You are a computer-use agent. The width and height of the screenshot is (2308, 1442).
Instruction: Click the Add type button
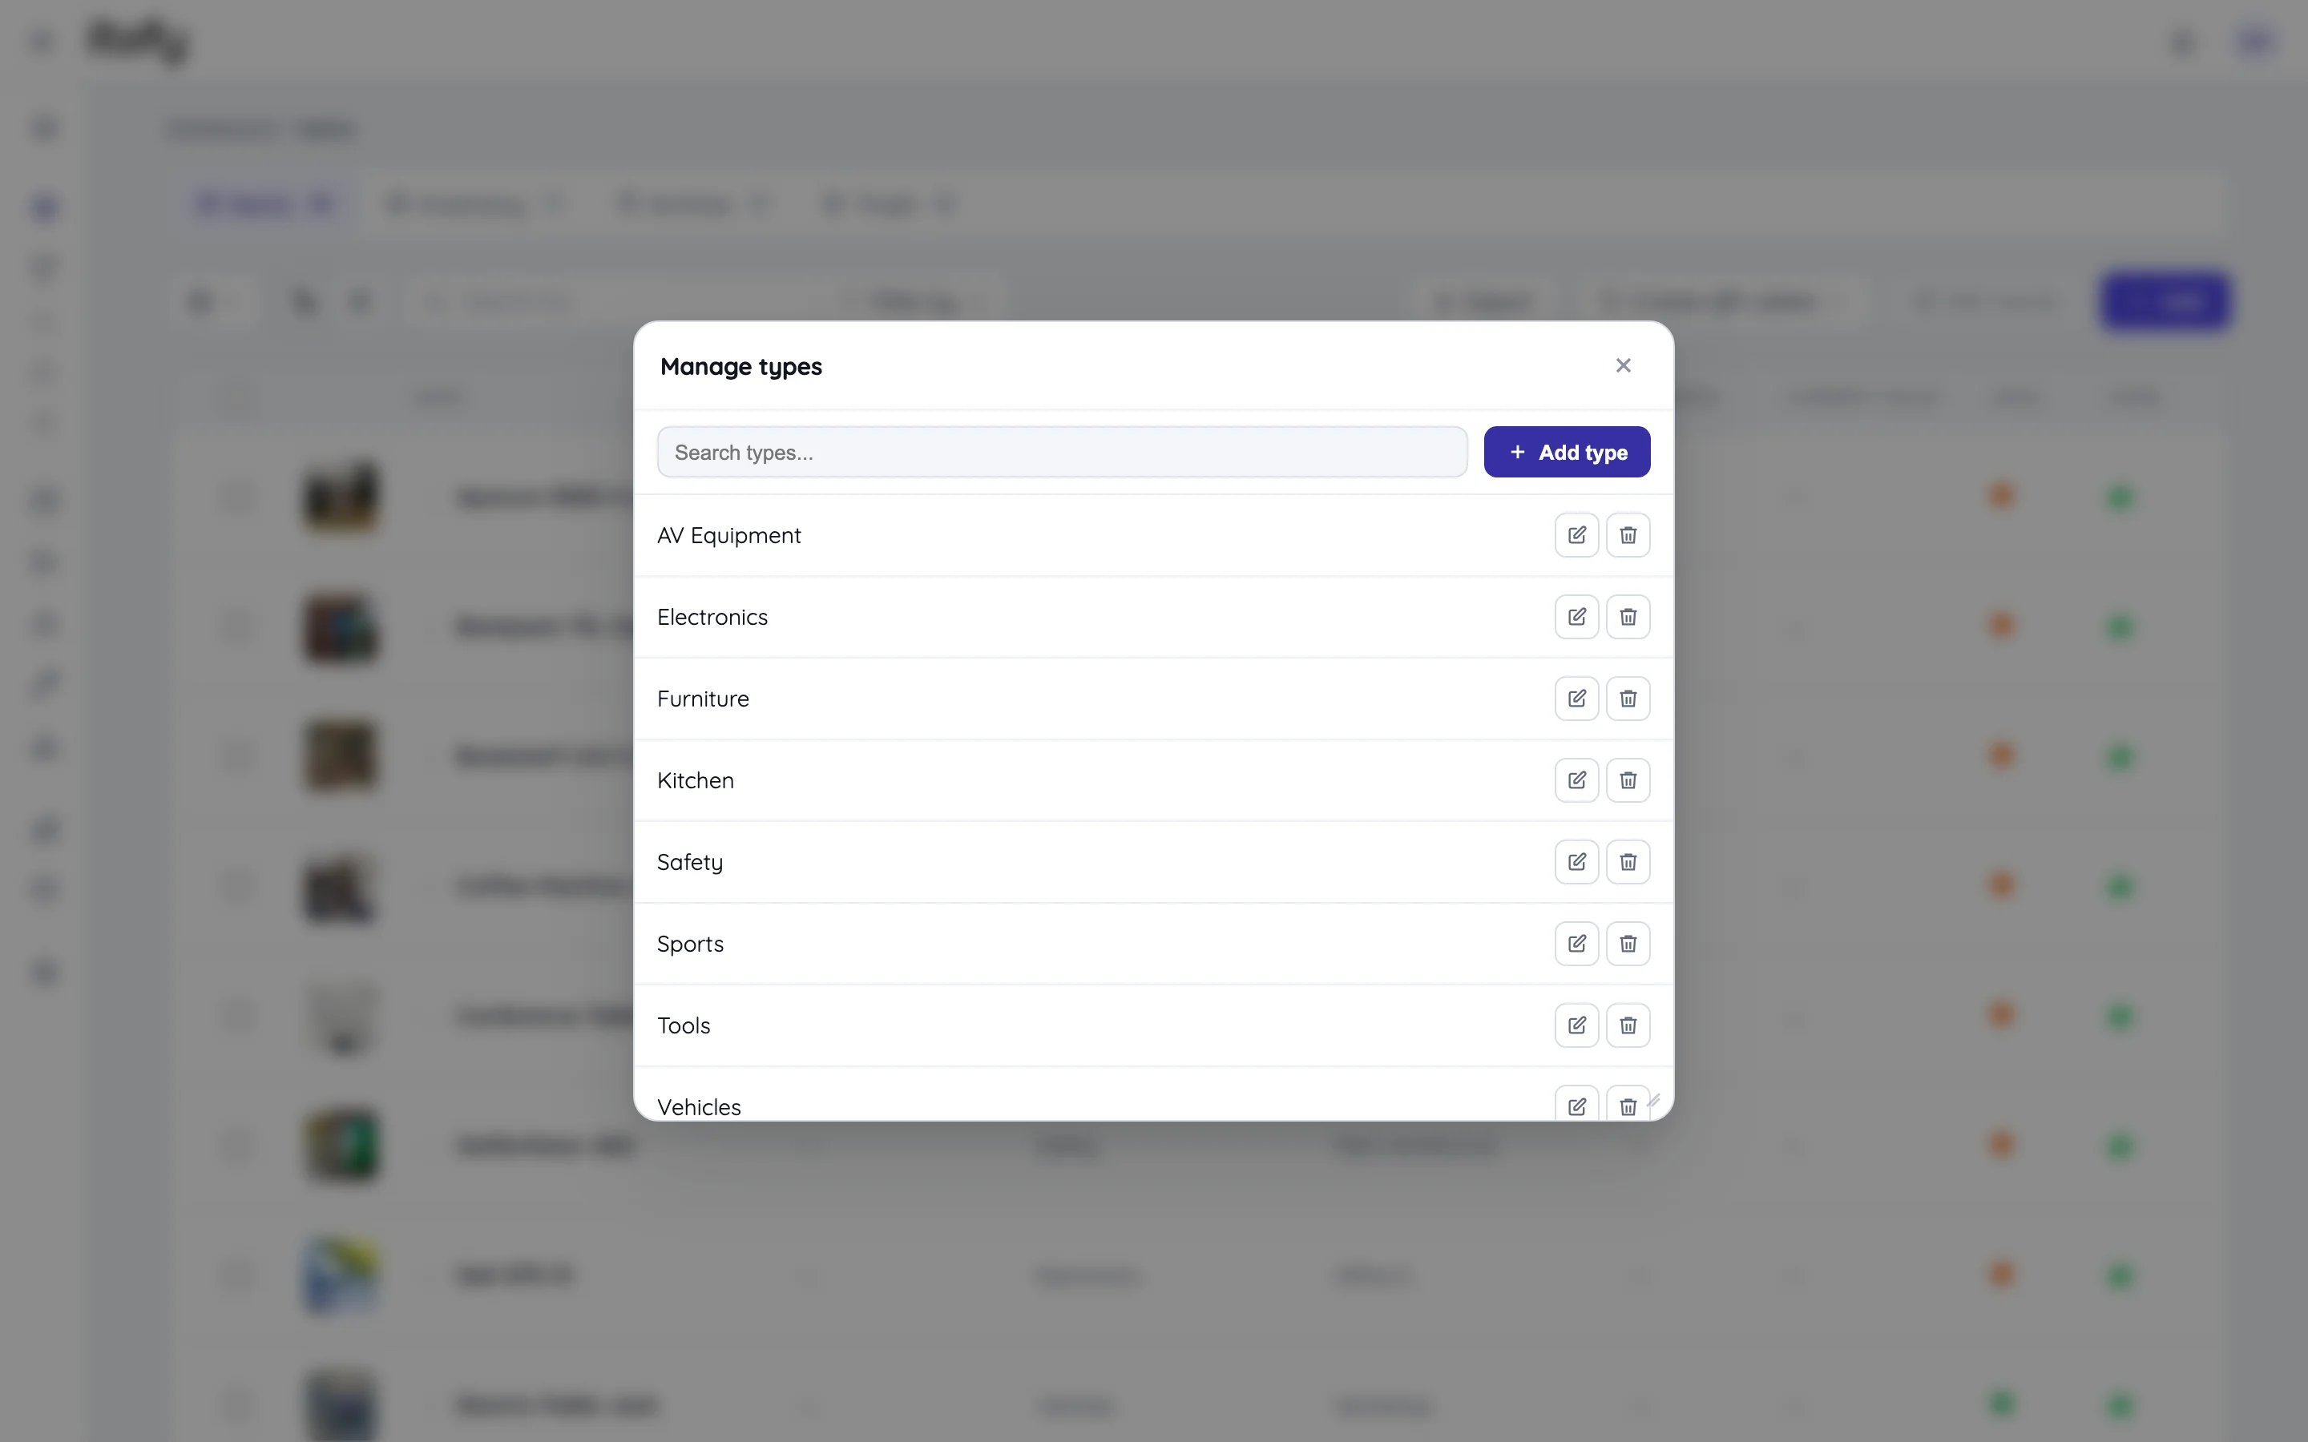point(1567,452)
